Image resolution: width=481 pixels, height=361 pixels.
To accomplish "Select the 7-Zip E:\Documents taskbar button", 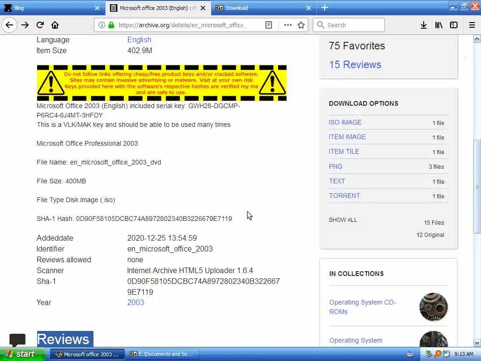I will click(163, 354).
